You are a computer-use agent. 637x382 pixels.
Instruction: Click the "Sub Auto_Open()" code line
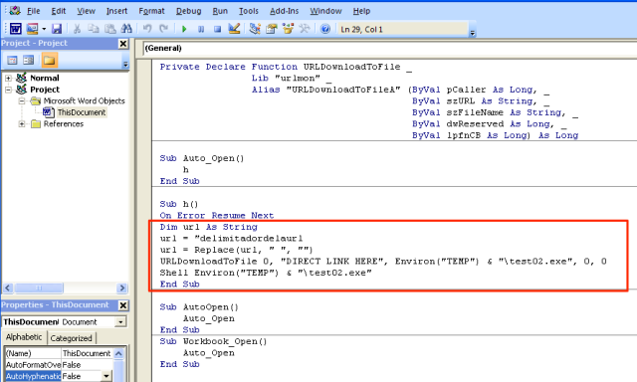point(202,158)
